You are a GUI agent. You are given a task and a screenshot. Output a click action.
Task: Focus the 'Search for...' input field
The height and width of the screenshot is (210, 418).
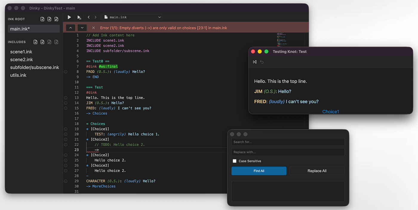click(x=288, y=142)
